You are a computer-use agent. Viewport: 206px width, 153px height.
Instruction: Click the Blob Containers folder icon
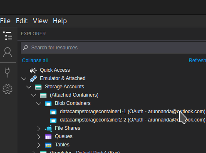pyautogui.click(x=48, y=104)
